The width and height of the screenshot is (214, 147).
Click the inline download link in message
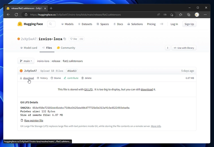147,89
